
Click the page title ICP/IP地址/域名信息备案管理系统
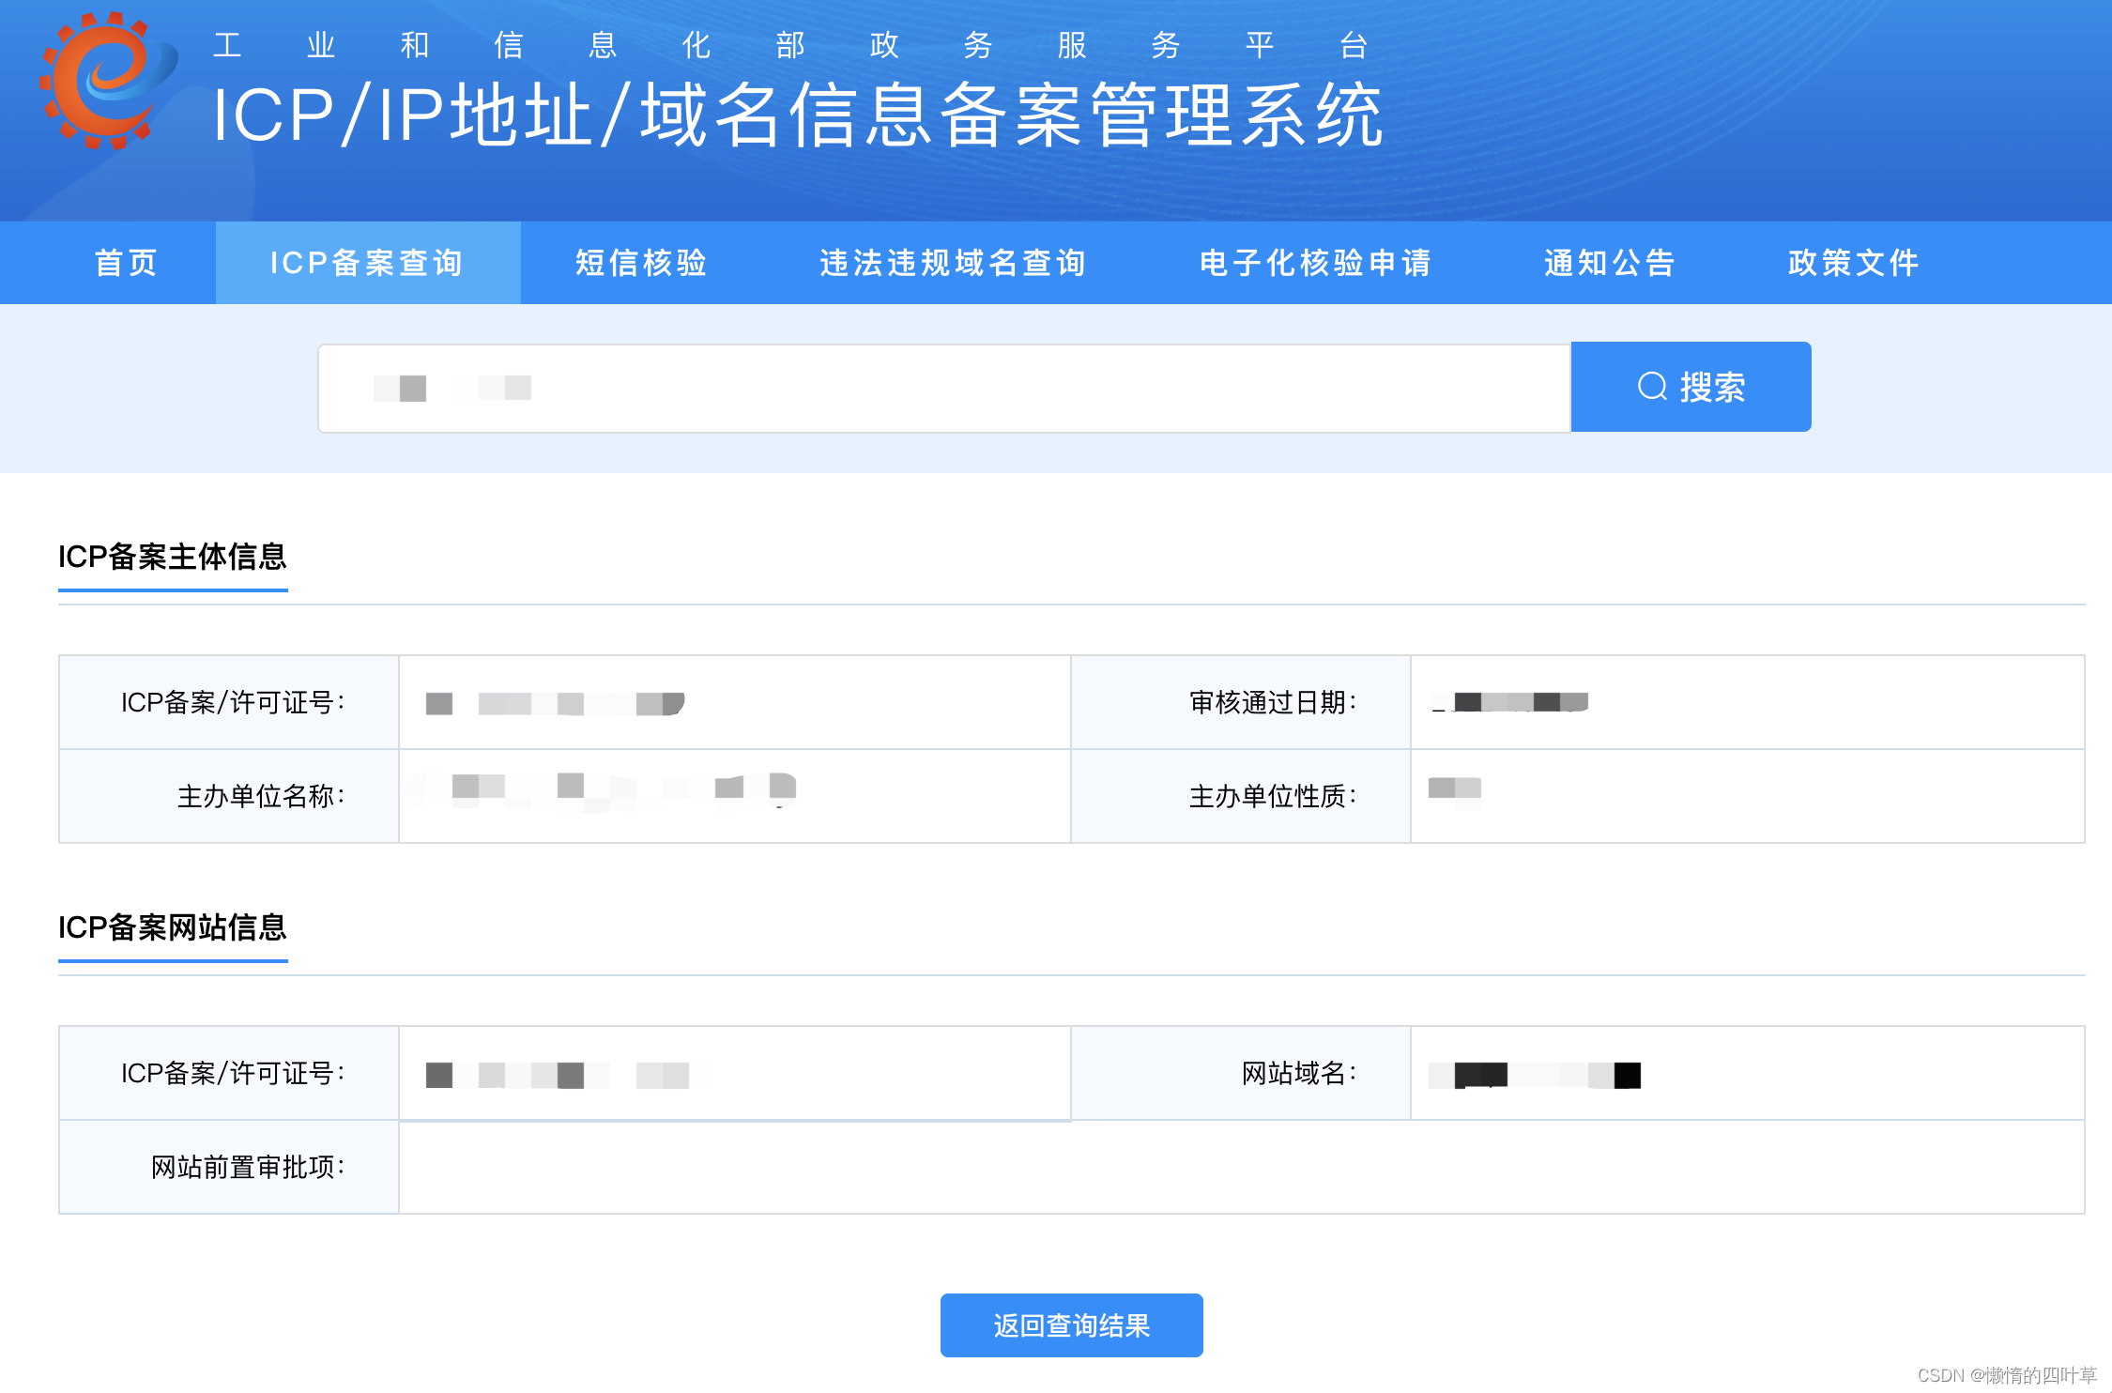coord(797,116)
